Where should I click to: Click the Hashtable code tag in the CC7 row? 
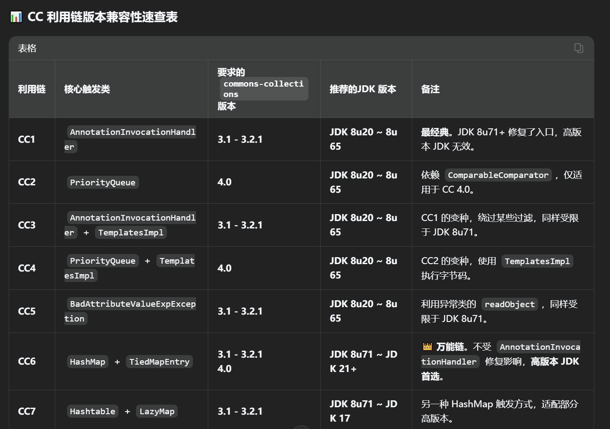(93, 411)
